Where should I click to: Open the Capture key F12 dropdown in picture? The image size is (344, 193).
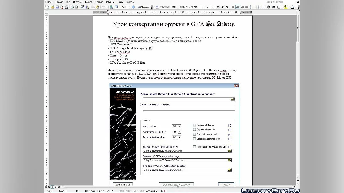(x=179, y=126)
